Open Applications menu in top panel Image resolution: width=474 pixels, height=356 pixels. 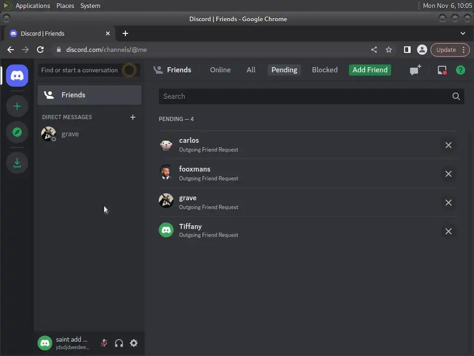(33, 6)
